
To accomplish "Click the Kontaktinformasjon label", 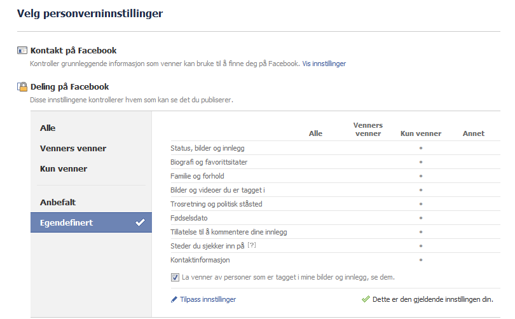I will [200, 260].
